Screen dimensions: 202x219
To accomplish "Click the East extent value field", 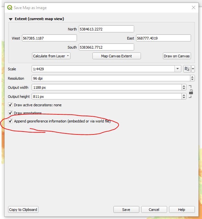I will point(164,38).
